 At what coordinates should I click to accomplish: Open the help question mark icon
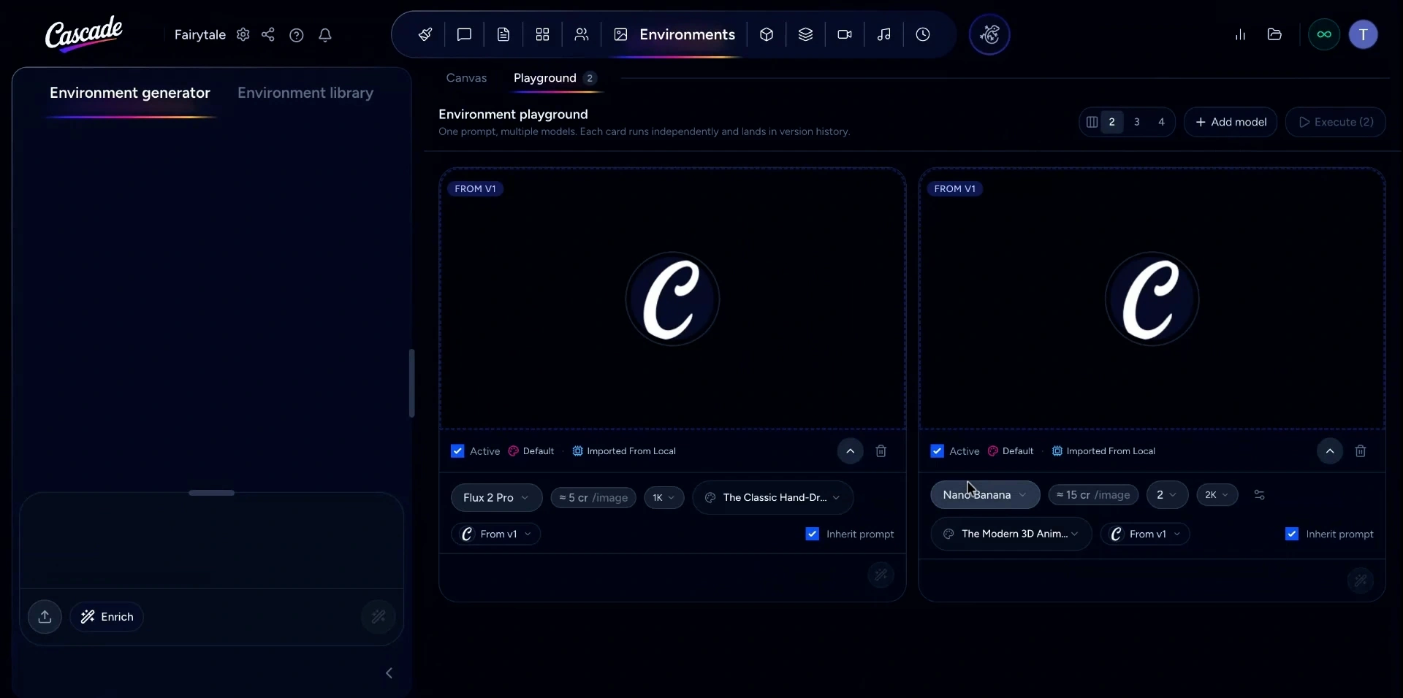pyautogui.click(x=296, y=35)
